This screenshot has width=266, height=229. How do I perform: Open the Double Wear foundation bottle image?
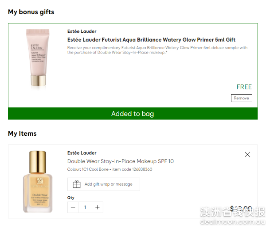coord(38,182)
